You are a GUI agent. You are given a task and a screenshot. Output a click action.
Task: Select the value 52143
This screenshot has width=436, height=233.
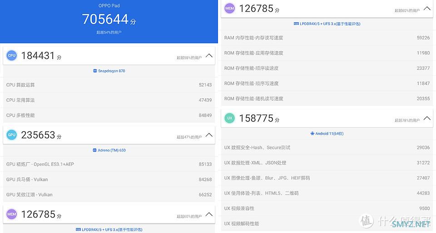(205, 85)
